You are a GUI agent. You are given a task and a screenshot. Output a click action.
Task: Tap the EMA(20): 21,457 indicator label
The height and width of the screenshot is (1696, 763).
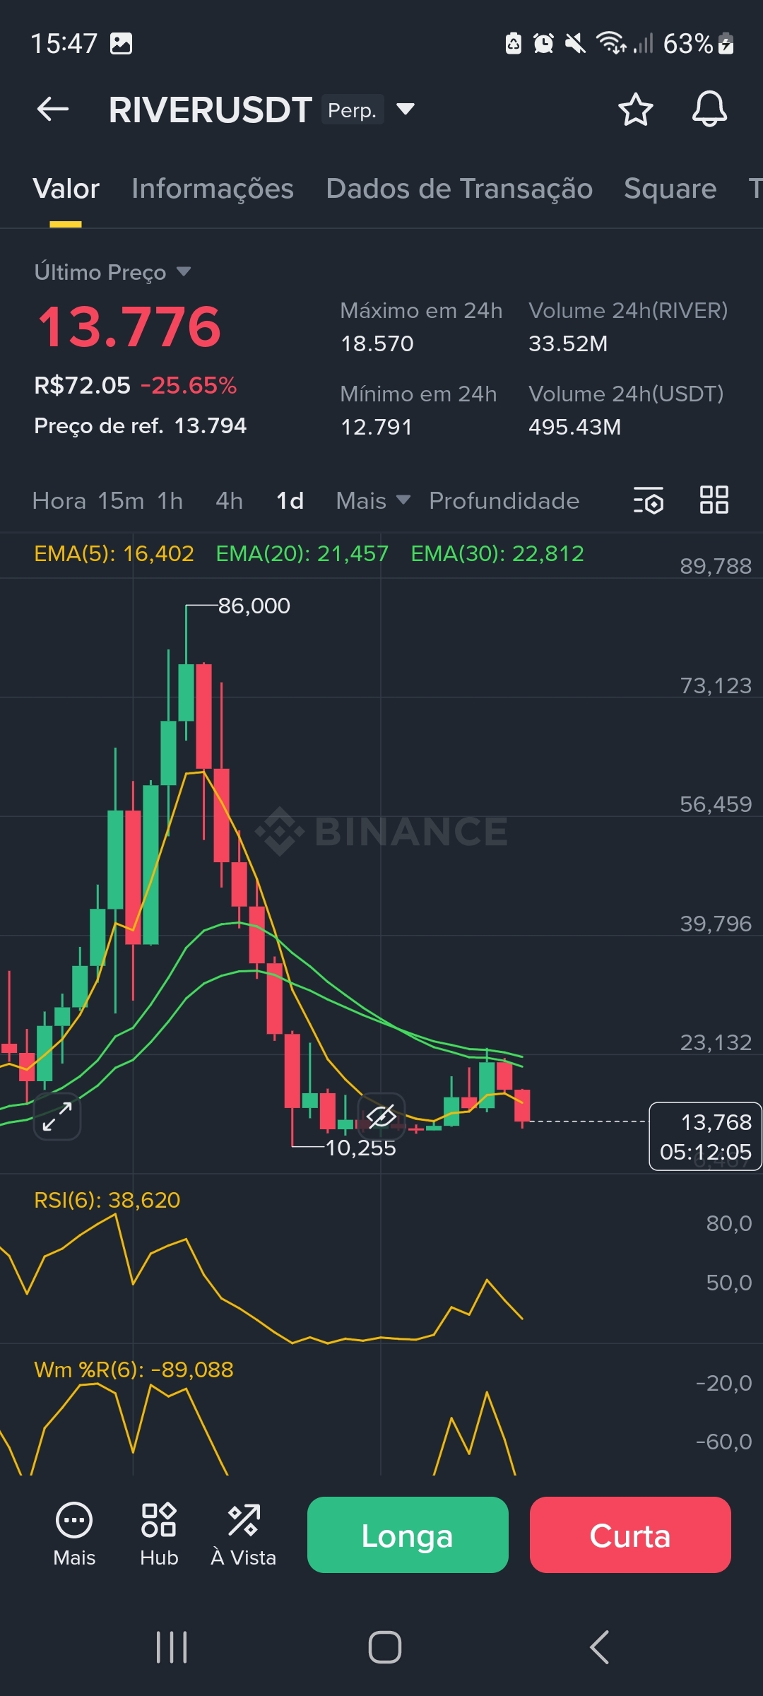coord(302,553)
